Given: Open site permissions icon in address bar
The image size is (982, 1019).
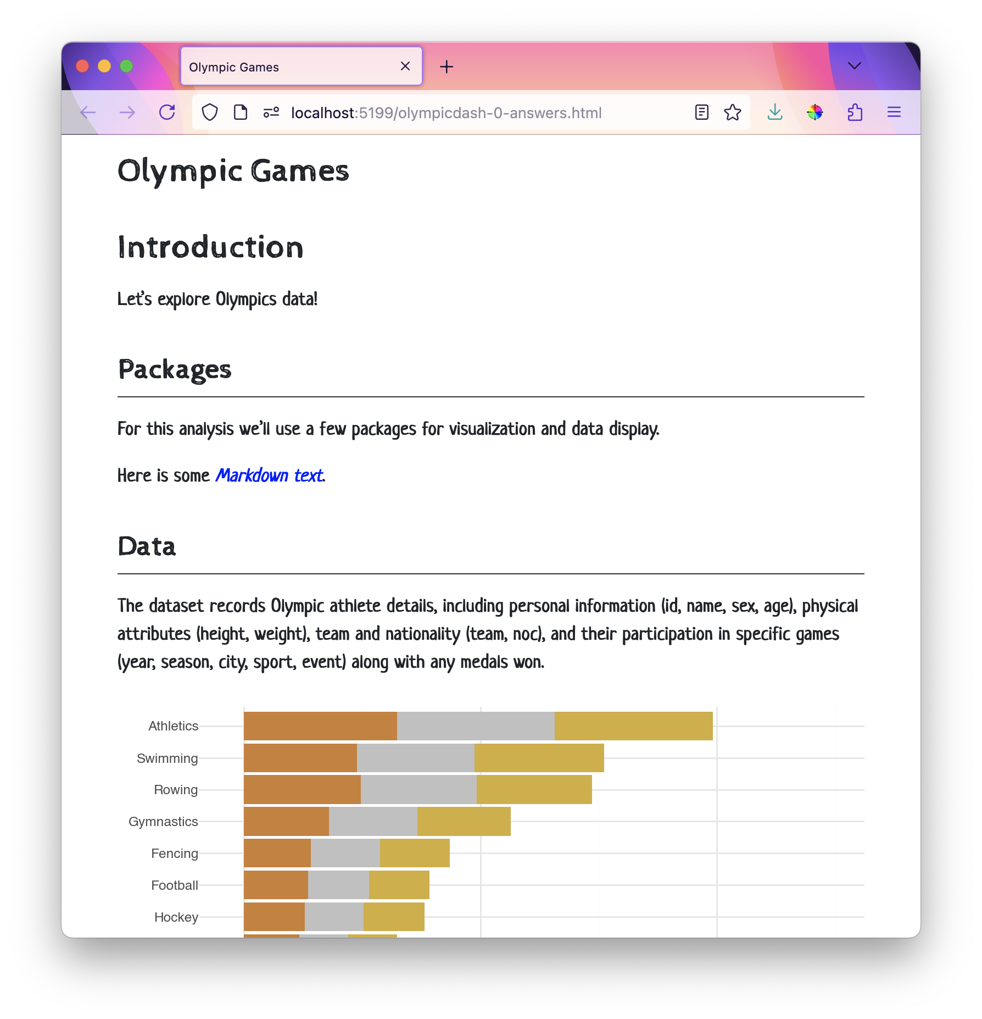Looking at the screenshot, I should [271, 113].
